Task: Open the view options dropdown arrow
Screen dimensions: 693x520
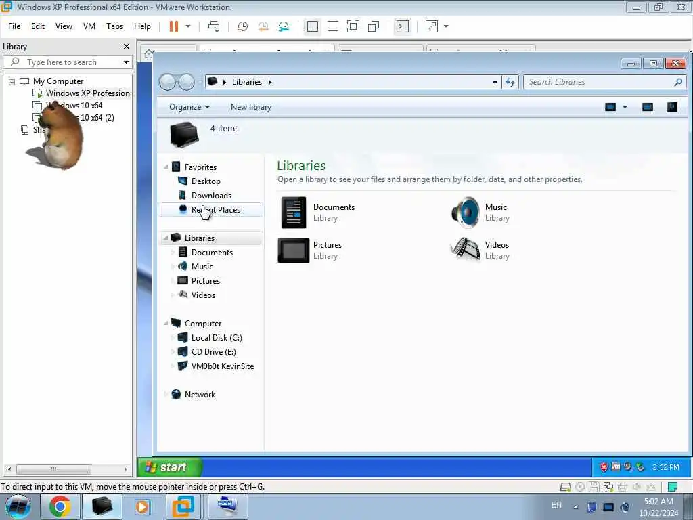Action: [x=625, y=107]
